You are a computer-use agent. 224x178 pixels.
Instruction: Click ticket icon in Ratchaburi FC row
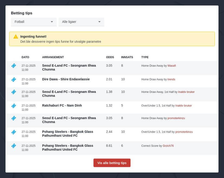point(14,106)
